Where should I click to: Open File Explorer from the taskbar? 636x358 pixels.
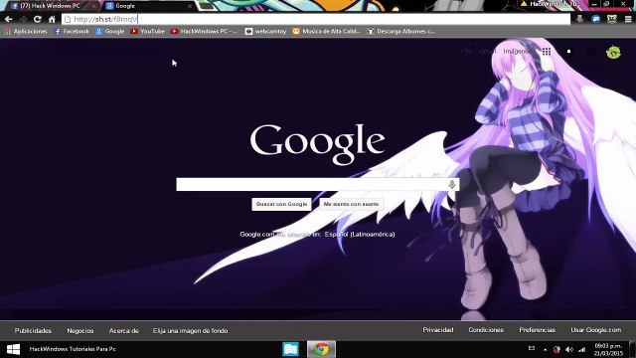(290, 349)
